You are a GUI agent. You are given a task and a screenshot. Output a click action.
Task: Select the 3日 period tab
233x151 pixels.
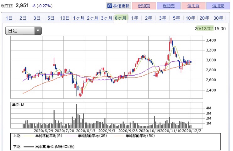tap(37, 18)
